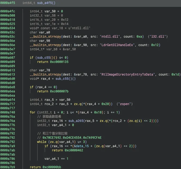Select the 'var_a4_1 += 1' statement
This screenshot has width=181, height=169.
pos(56,159)
